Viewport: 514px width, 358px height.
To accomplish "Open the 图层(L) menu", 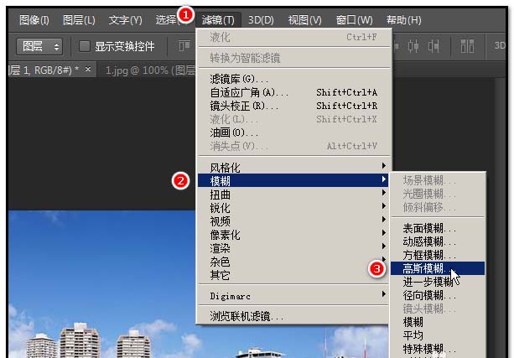I will (79, 20).
